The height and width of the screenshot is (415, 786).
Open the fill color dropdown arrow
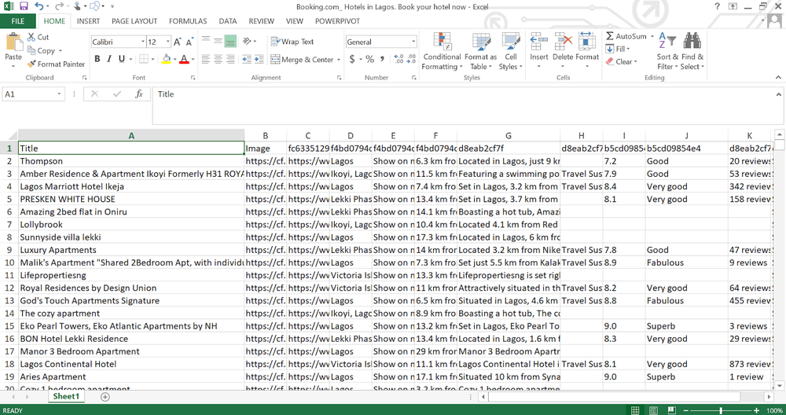point(174,59)
